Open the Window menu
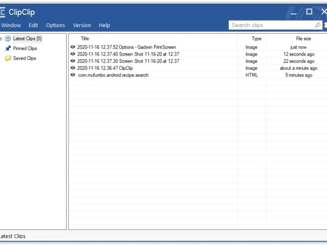 (x=11, y=25)
